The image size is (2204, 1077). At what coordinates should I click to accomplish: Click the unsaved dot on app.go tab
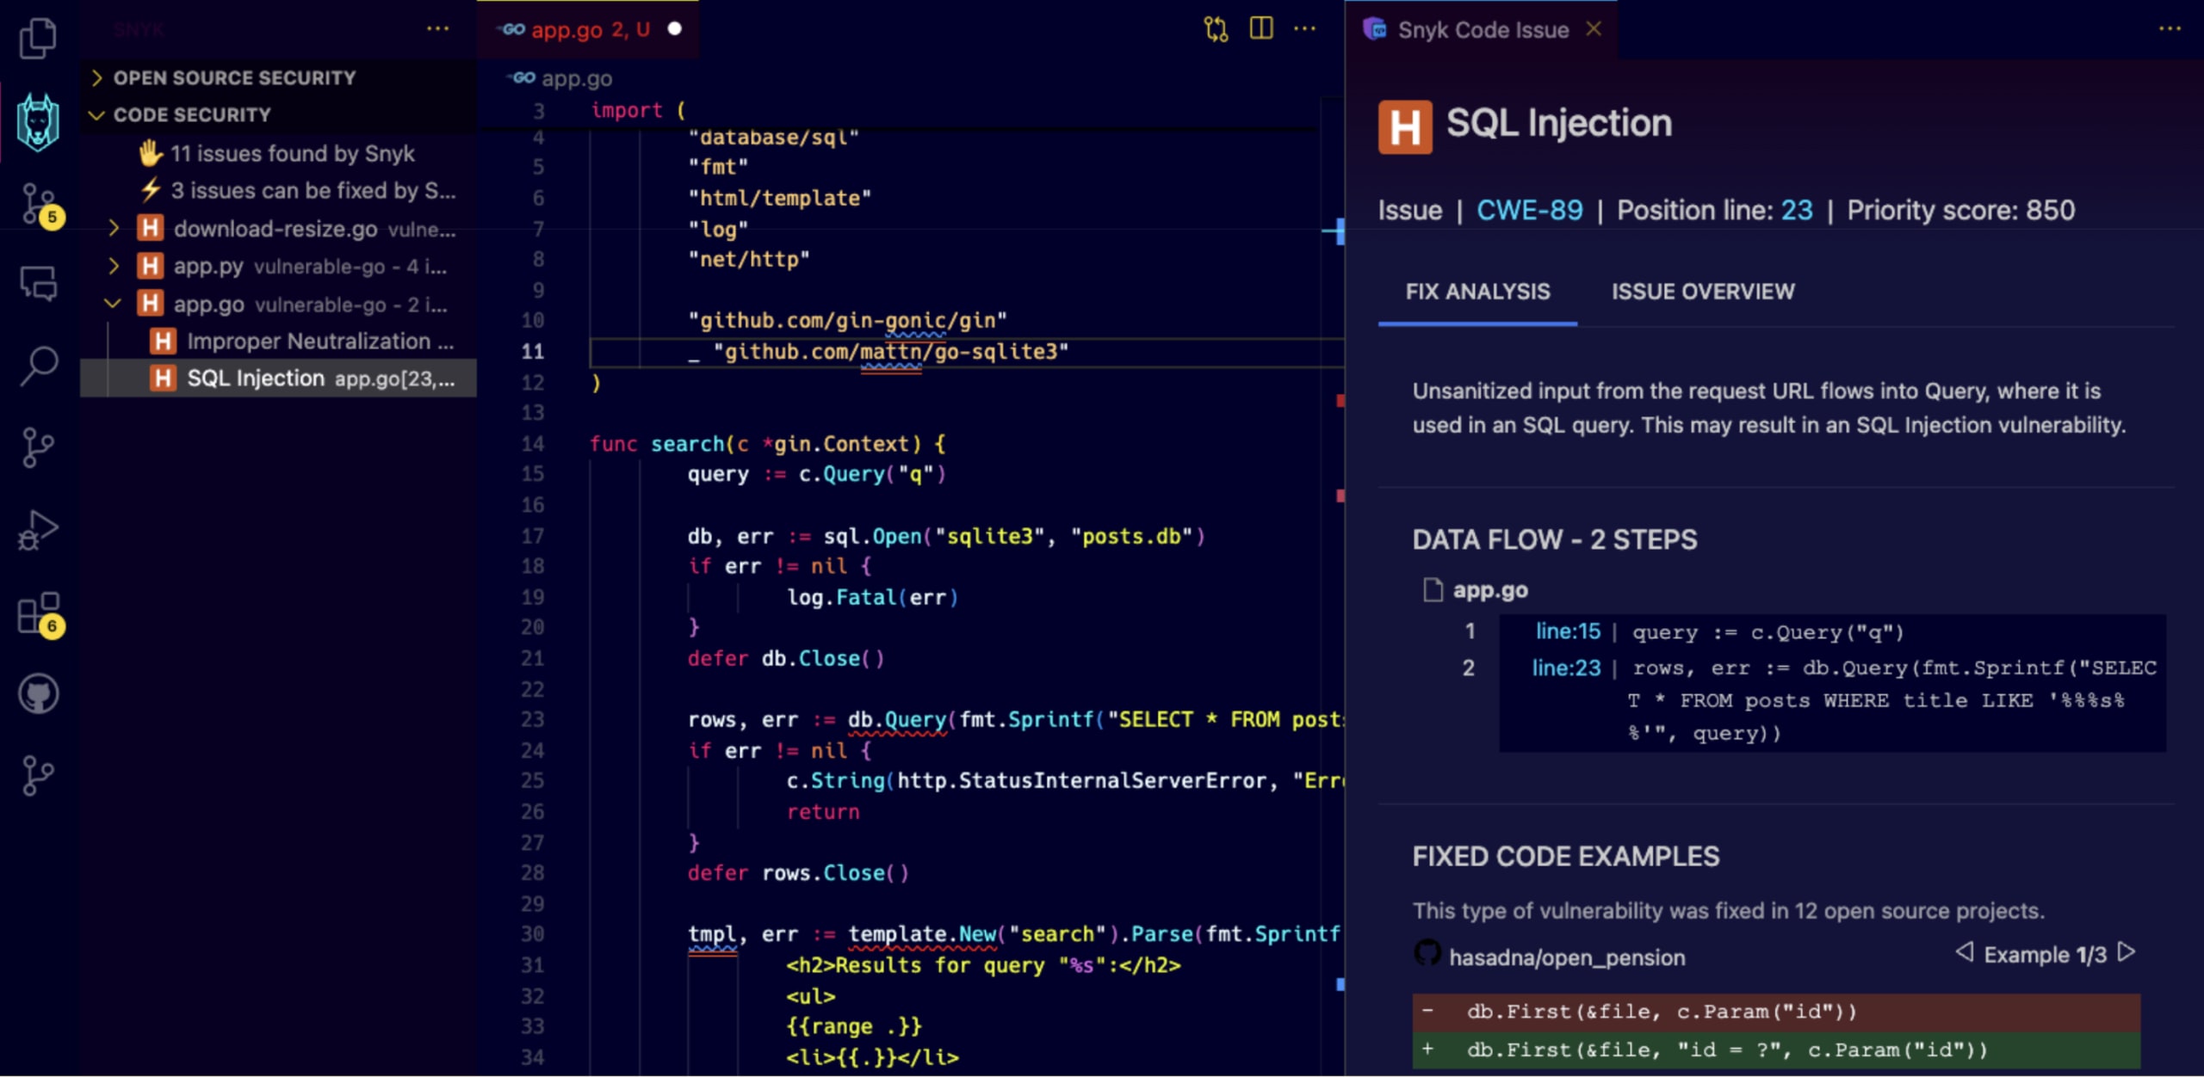(675, 29)
